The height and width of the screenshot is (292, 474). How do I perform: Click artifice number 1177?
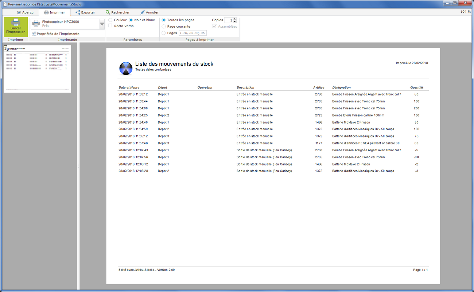pyautogui.click(x=319, y=143)
